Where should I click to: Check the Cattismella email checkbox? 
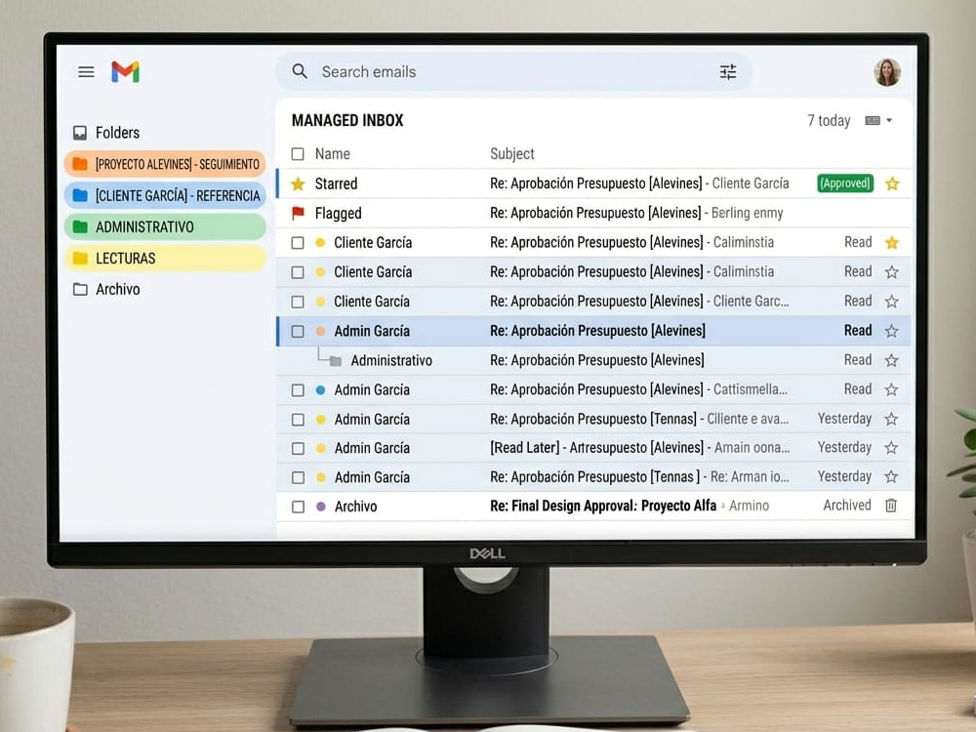[298, 389]
